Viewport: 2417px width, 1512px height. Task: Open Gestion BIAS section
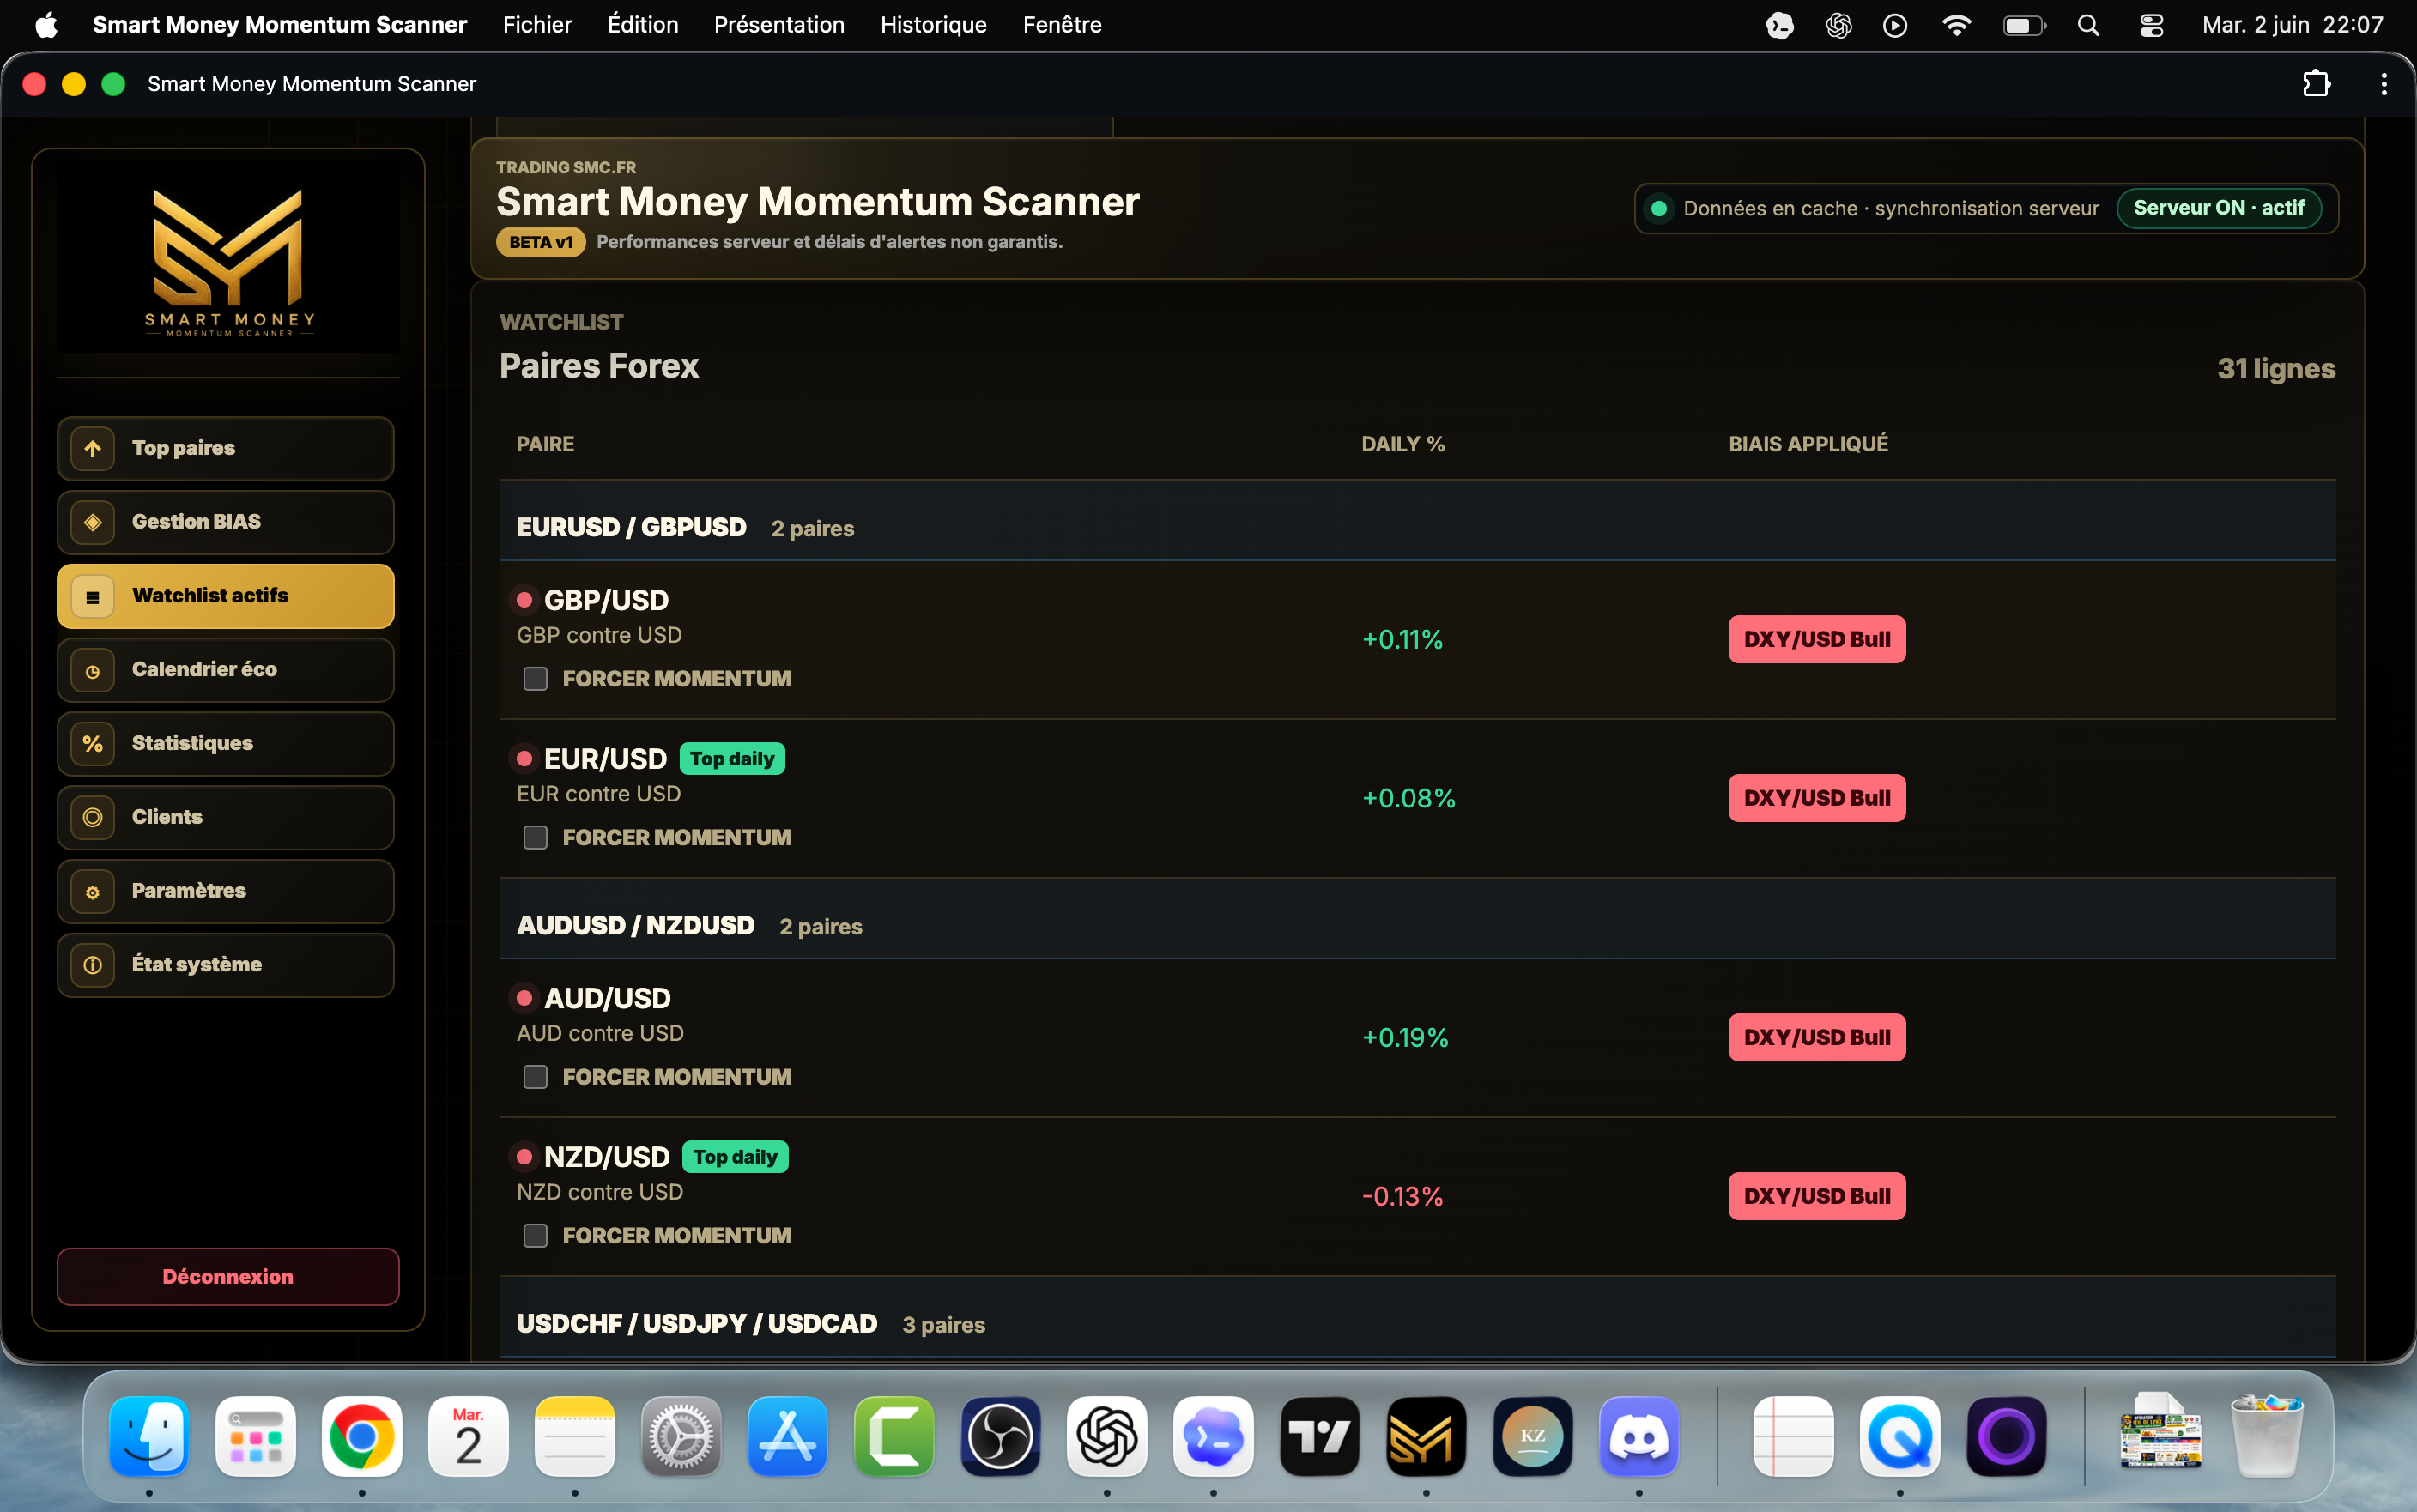point(225,522)
